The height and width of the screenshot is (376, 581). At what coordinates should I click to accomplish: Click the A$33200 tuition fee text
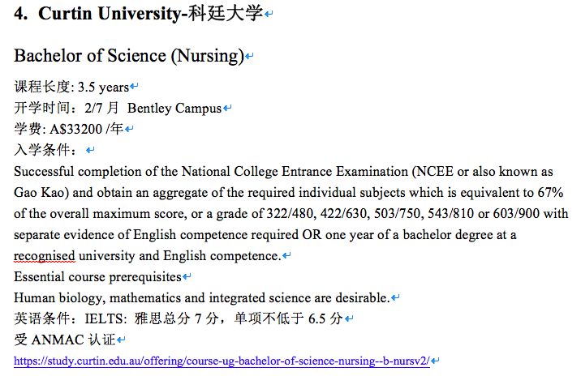(x=76, y=129)
